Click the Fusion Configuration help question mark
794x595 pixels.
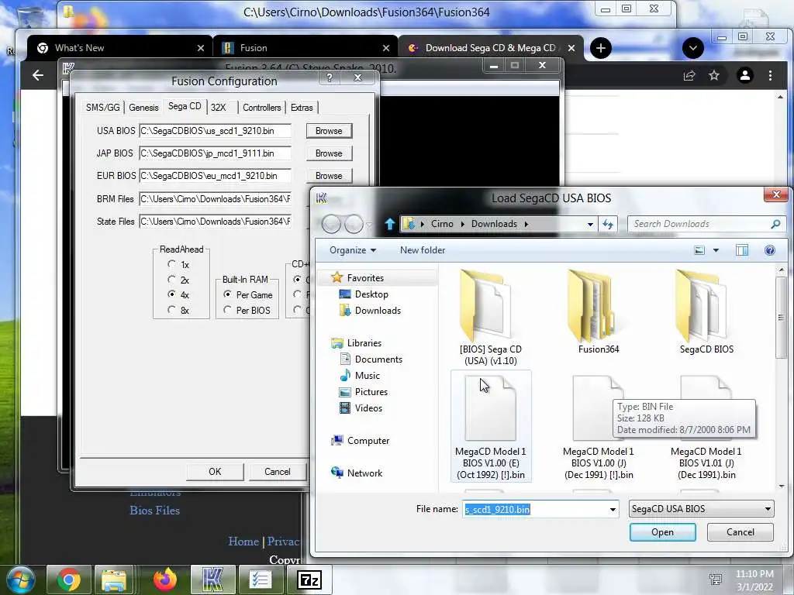point(329,77)
